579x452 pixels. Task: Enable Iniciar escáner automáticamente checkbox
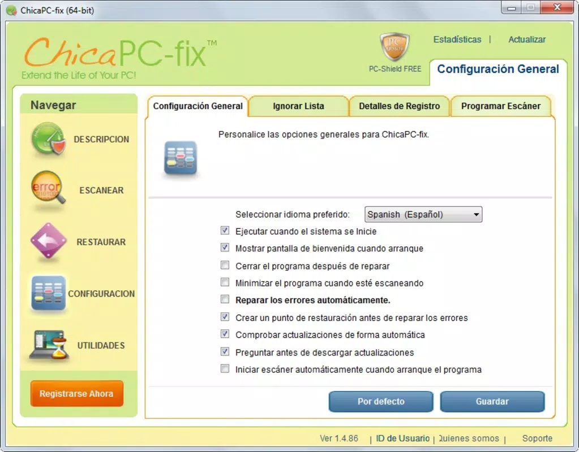point(225,369)
